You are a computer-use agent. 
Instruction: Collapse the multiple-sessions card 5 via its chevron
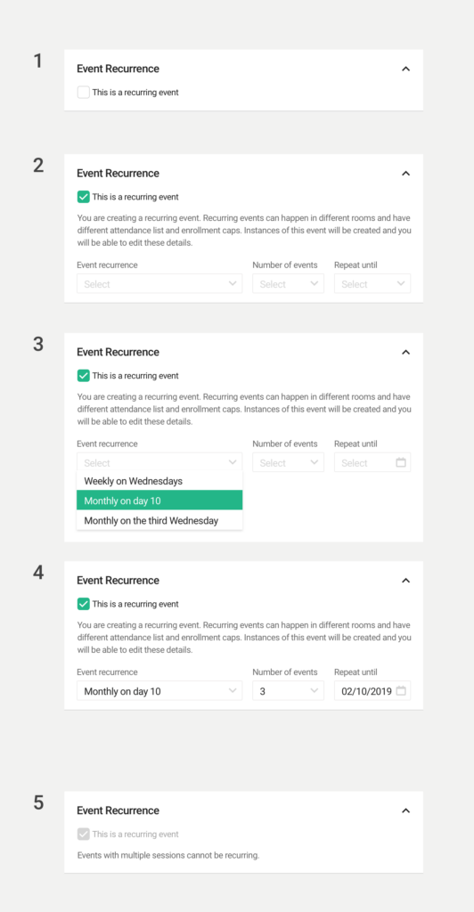[x=406, y=810]
